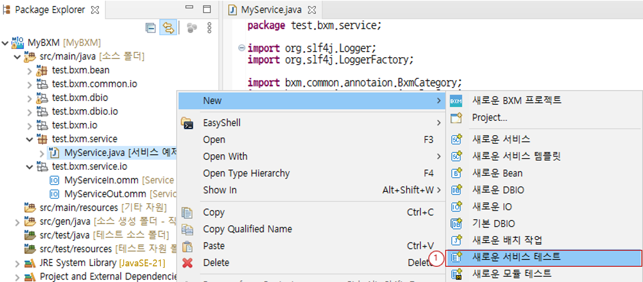Viewport: 643px width, 282px height.
Task: Expand the JRE System Library node
Action: point(17,263)
